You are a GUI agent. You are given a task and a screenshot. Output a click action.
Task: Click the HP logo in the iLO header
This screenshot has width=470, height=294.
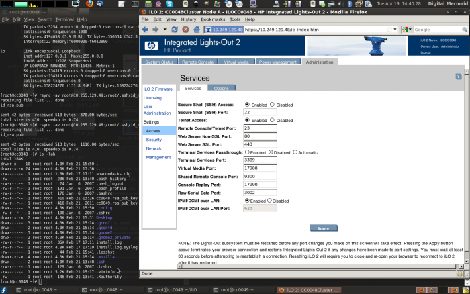[x=151, y=46]
